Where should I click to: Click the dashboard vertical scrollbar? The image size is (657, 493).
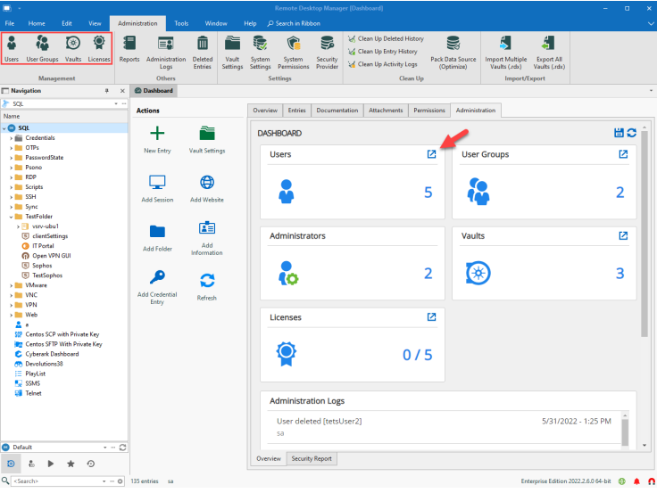644,234
